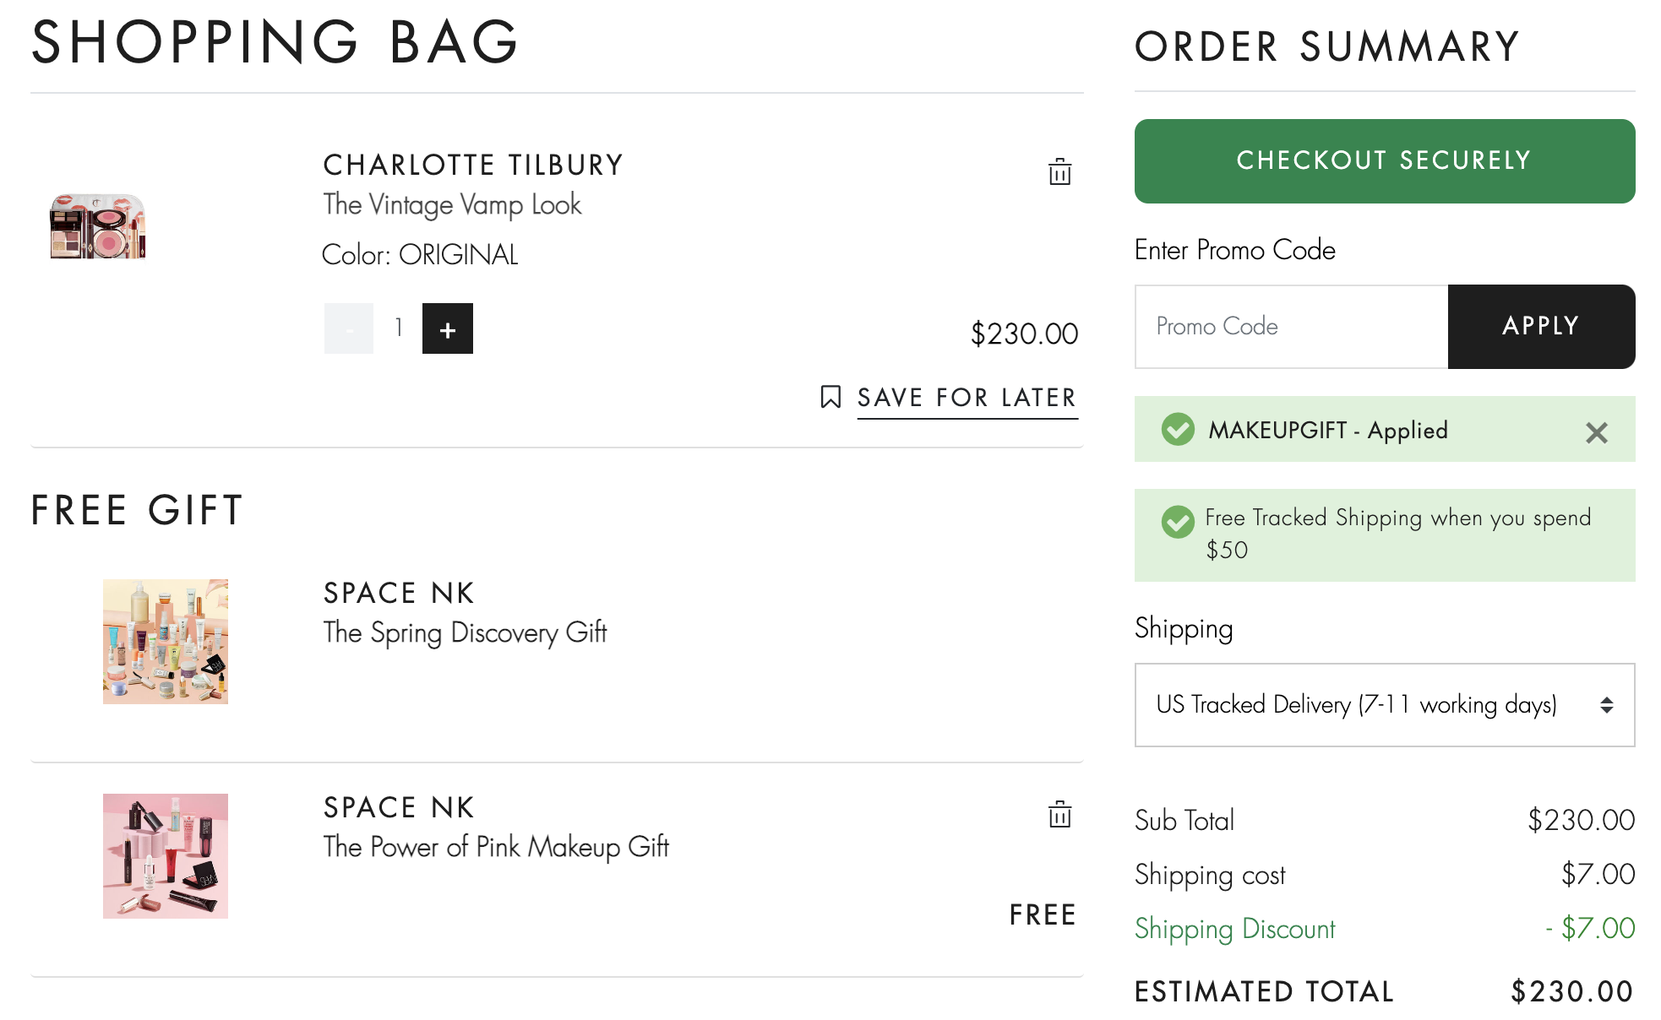Open The Spring Discovery Gift thumbnail
Viewport: 1661px width, 1020px height.
tap(166, 642)
